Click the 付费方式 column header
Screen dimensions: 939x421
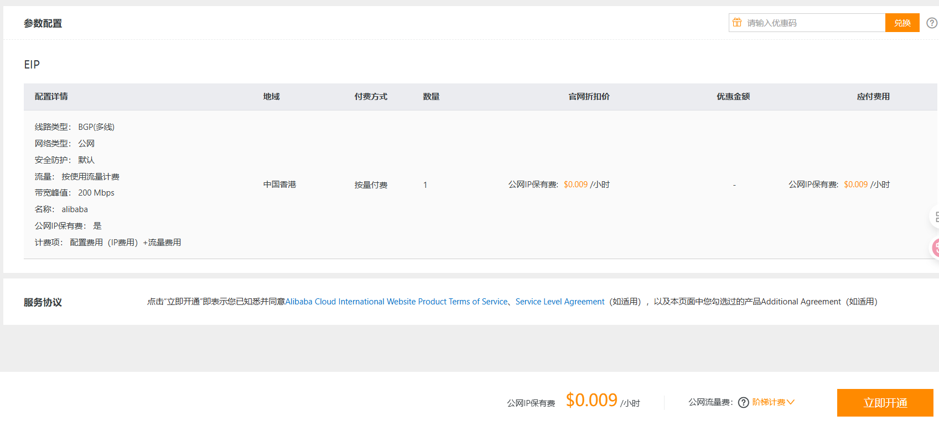(371, 97)
